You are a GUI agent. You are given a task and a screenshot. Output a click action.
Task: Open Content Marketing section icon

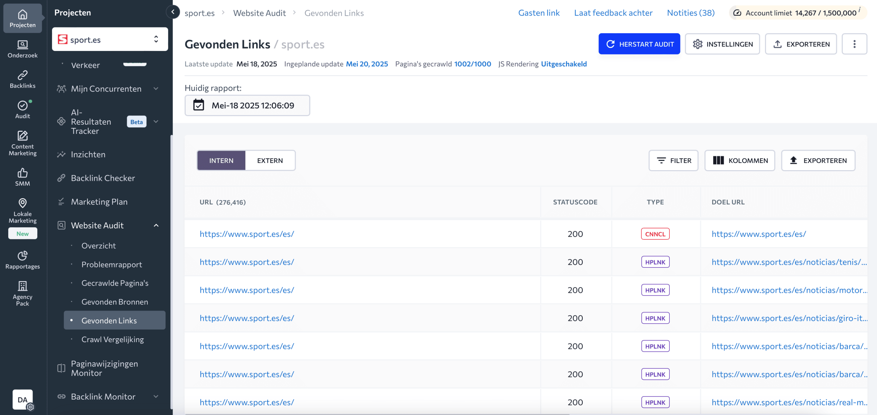click(x=23, y=143)
